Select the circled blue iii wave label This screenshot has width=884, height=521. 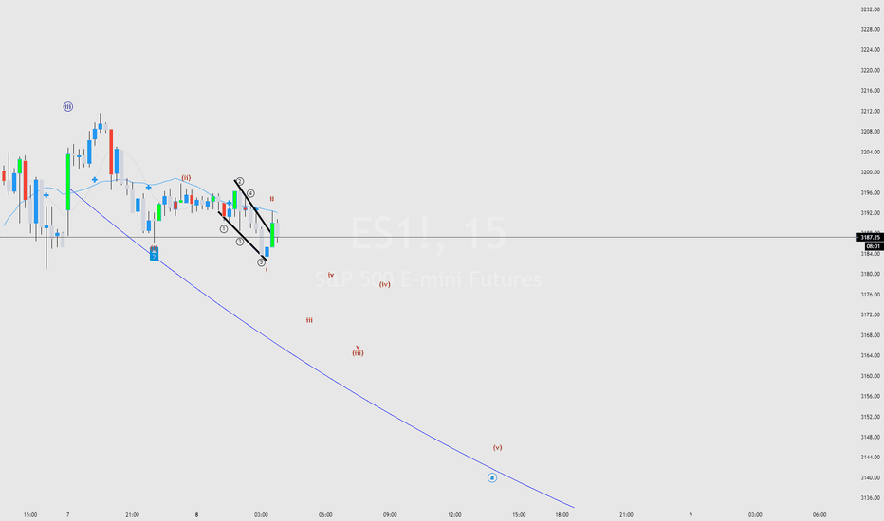pos(67,106)
